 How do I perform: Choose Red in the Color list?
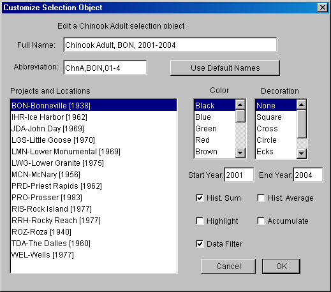click(x=215, y=140)
